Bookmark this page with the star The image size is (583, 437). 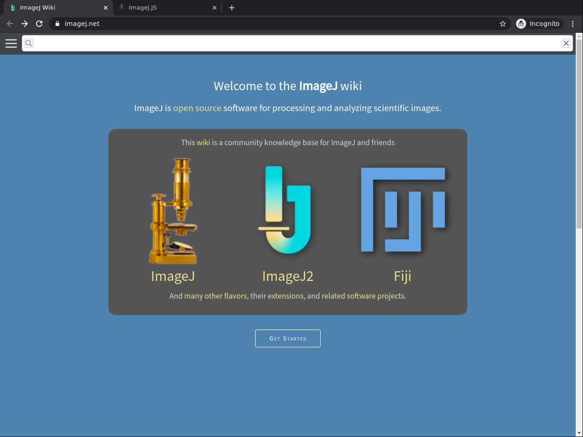tap(503, 24)
